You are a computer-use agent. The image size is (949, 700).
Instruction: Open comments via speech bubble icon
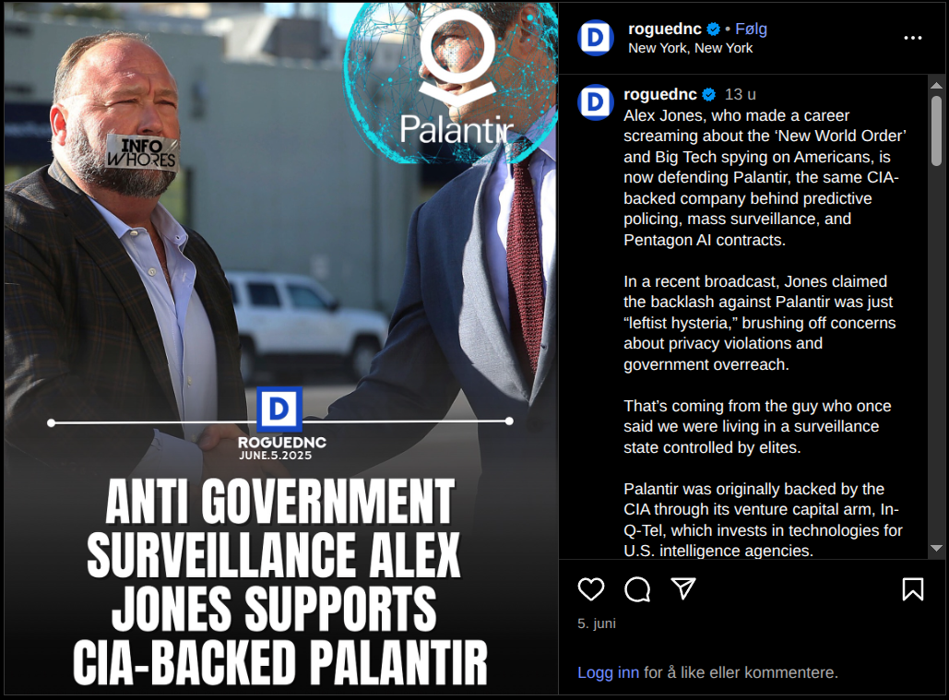pyautogui.click(x=637, y=588)
